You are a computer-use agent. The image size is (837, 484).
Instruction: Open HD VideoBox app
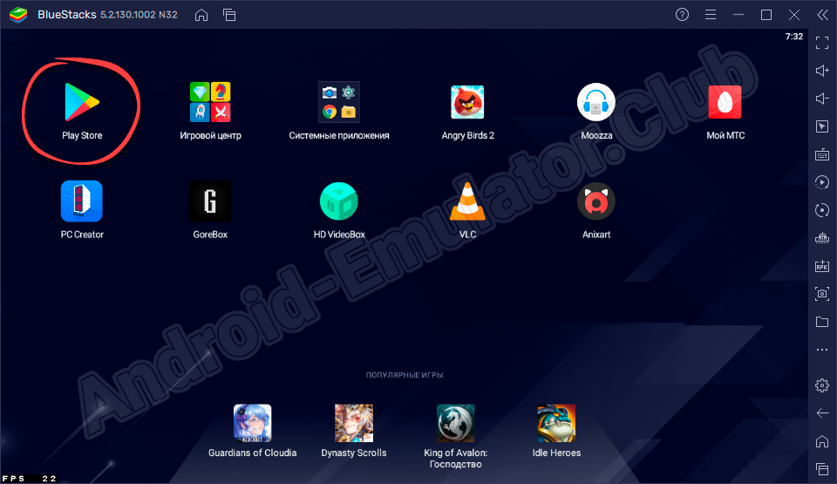coord(339,201)
